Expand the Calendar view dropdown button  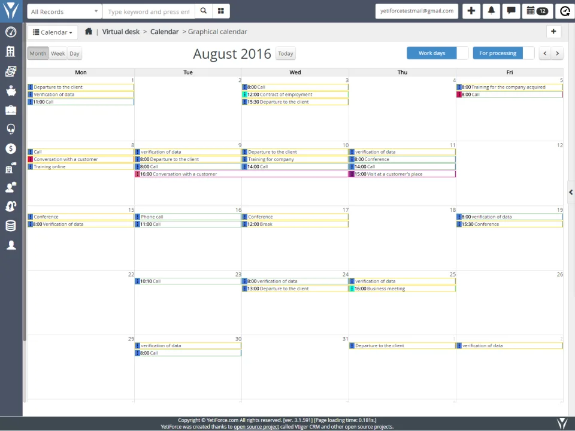click(x=53, y=32)
